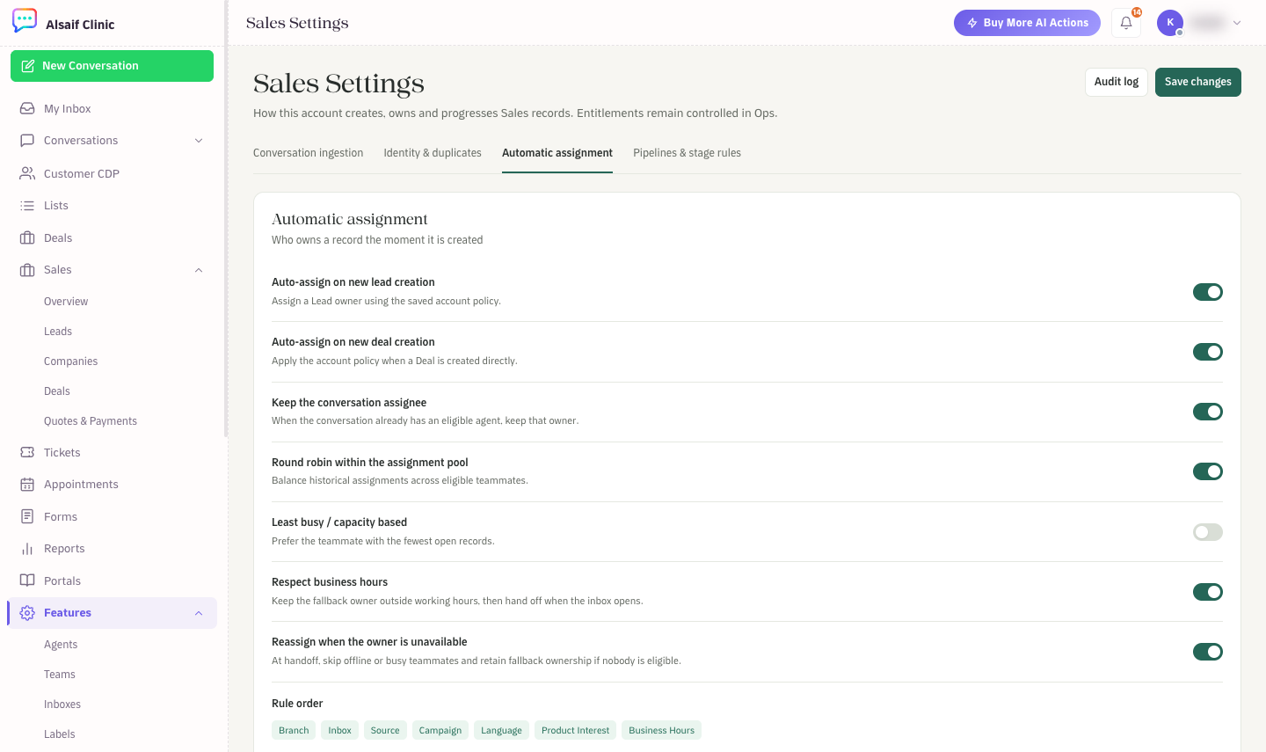This screenshot has width=1266, height=752.
Task: Expand the Conversations sidebar section
Action: click(199, 141)
